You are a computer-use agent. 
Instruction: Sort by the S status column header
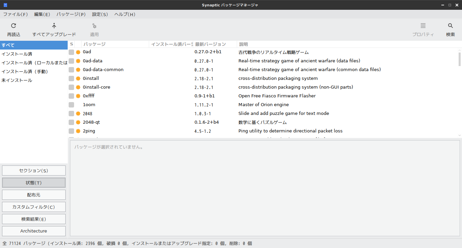pos(71,44)
